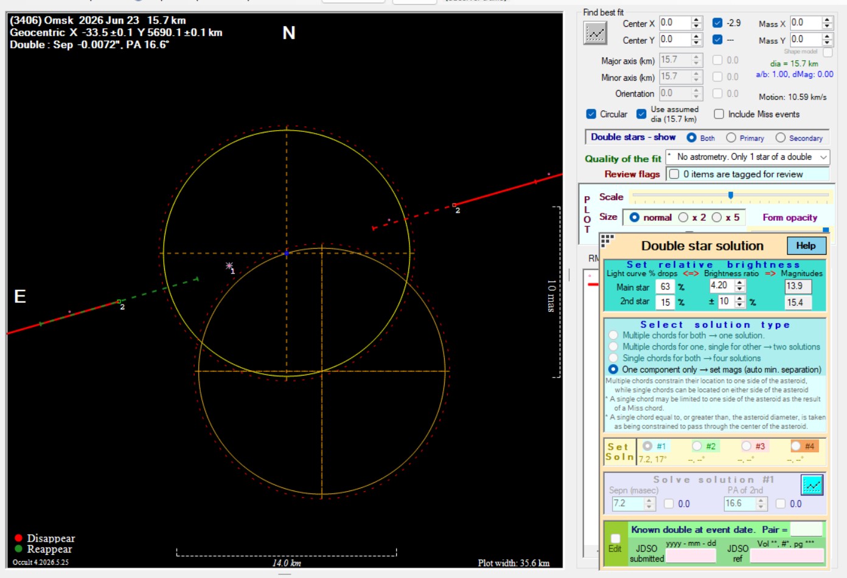This screenshot has height=578, width=847.
Task: Click the Form opacity slider handle
Action: click(826, 230)
